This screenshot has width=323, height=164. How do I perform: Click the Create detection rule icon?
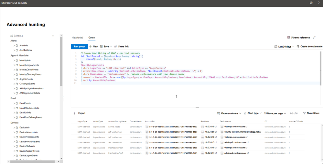pyautogui.click(x=298, y=47)
